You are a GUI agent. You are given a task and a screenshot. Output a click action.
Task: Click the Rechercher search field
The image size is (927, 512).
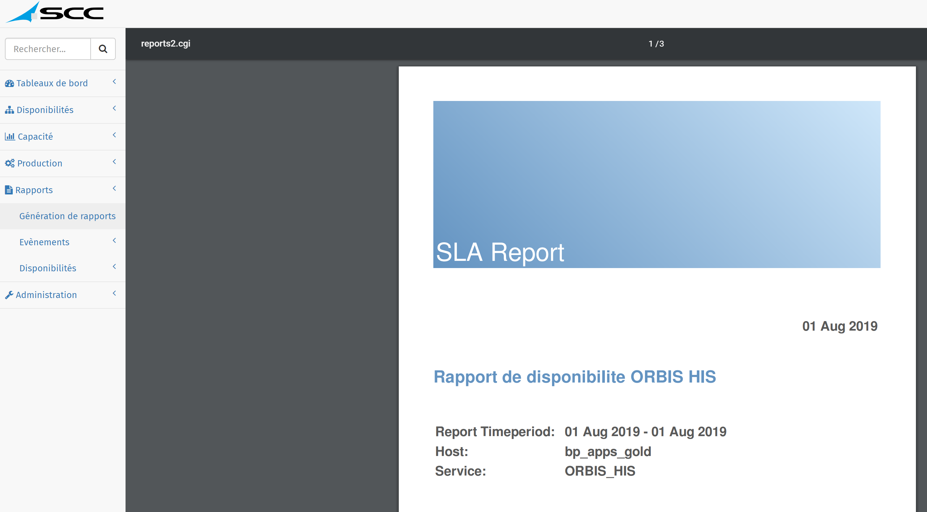pos(48,49)
